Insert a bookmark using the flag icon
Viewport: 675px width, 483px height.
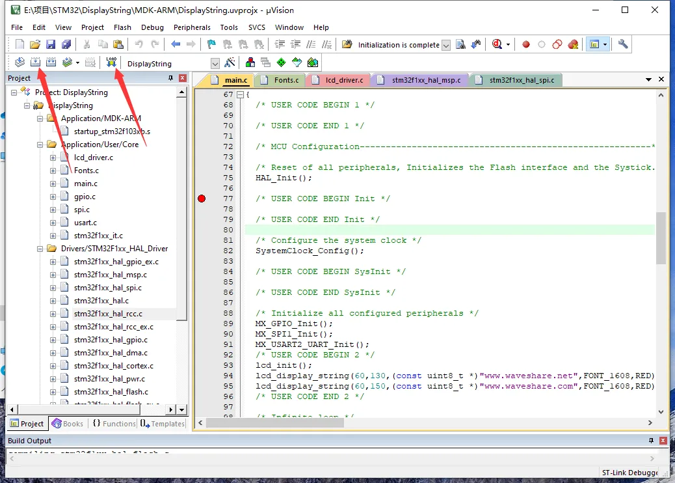pos(211,44)
